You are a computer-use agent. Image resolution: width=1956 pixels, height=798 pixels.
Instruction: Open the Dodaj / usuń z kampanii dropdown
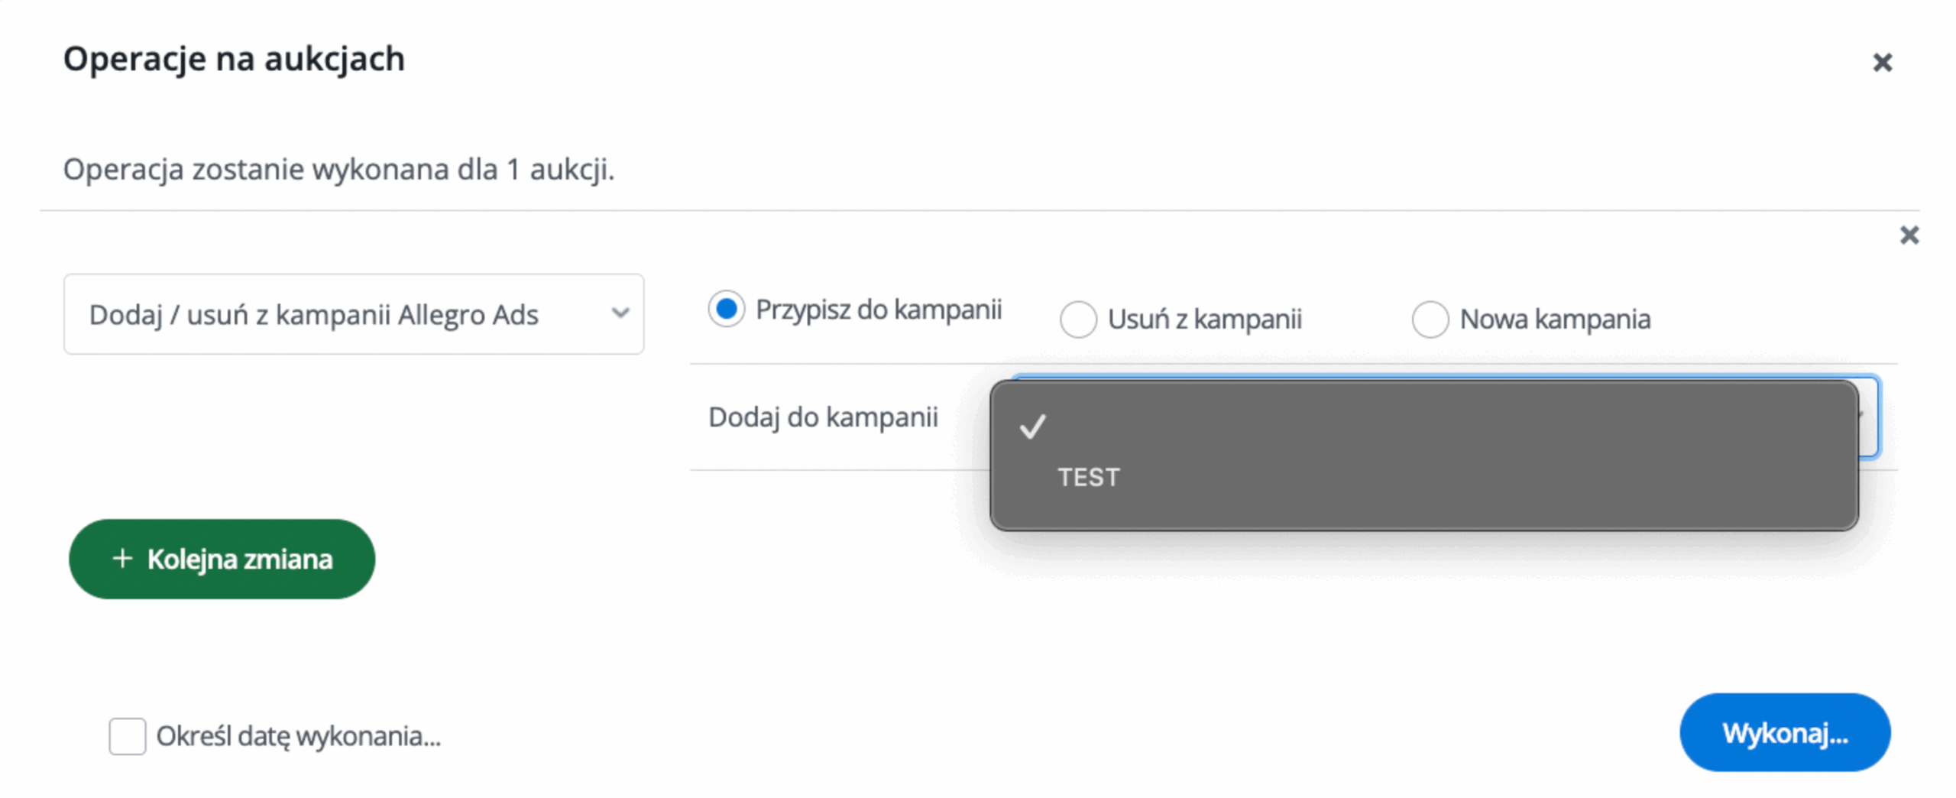(353, 314)
